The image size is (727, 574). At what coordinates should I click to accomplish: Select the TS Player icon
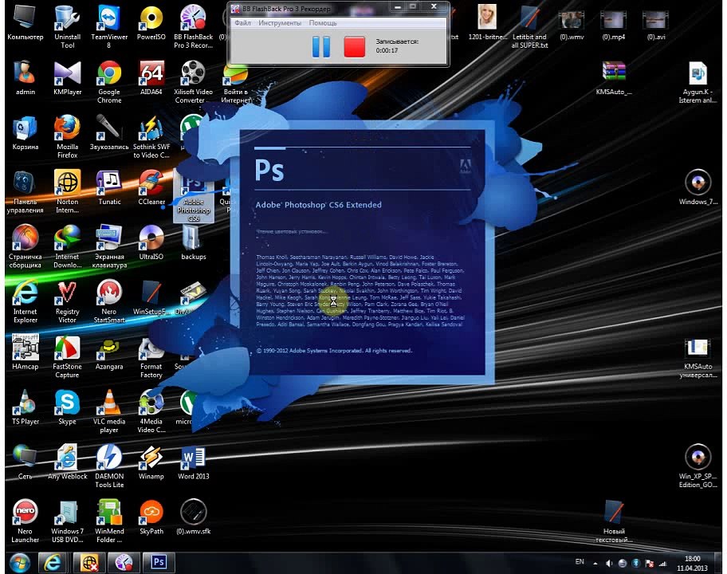tap(25, 407)
